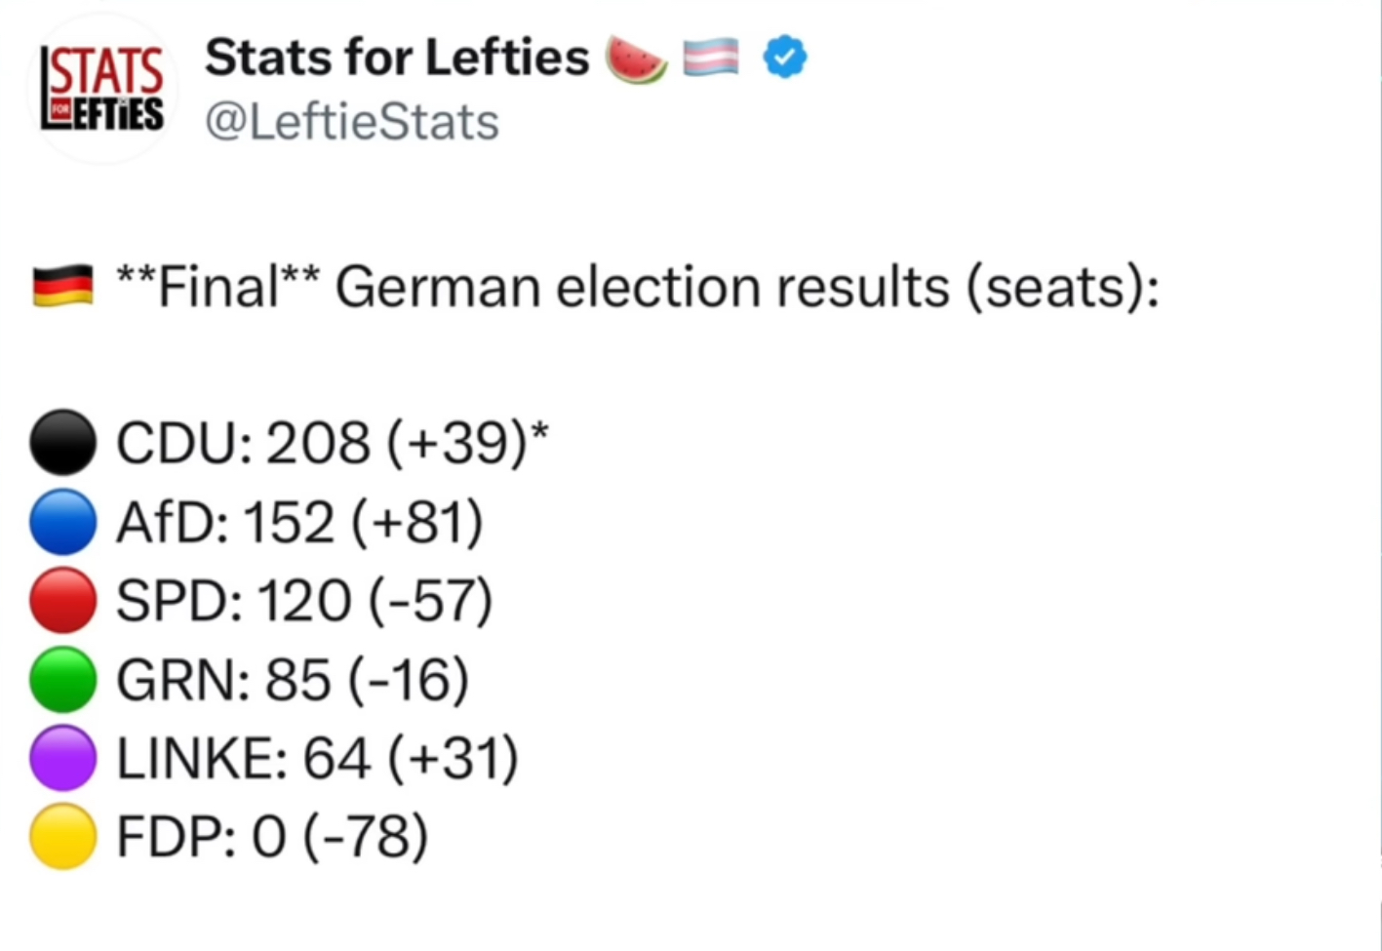Click the FDP: 0 (-78) result line
1382x951 pixels.
click(x=272, y=837)
